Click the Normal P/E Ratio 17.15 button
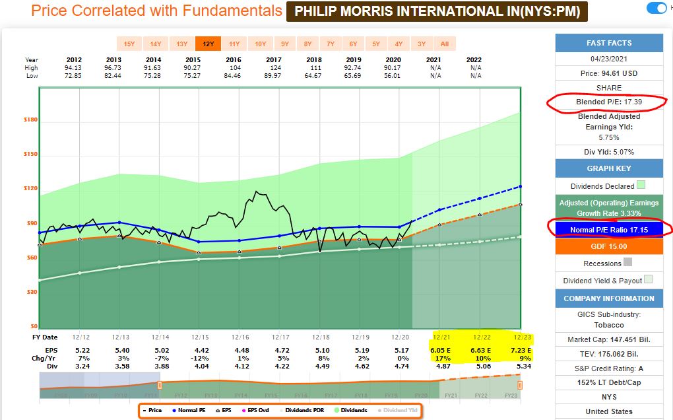The width and height of the screenshot is (673, 420). pos(609,230)
